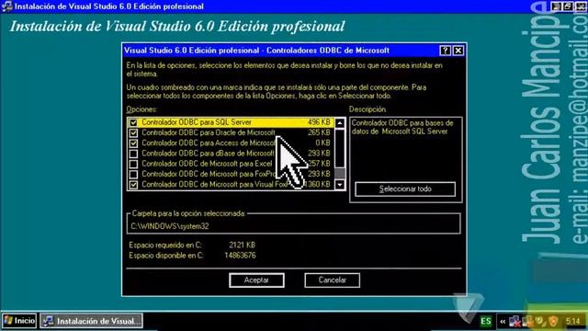Click the '265 KB' size value
The width and height of the screenshot is (588, 331).
[319, 132]
